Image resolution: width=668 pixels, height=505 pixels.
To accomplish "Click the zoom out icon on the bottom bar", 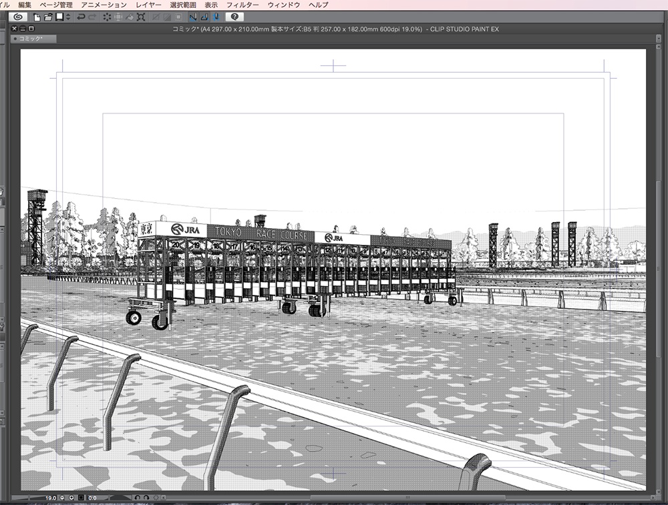I will tap(61, 497).
